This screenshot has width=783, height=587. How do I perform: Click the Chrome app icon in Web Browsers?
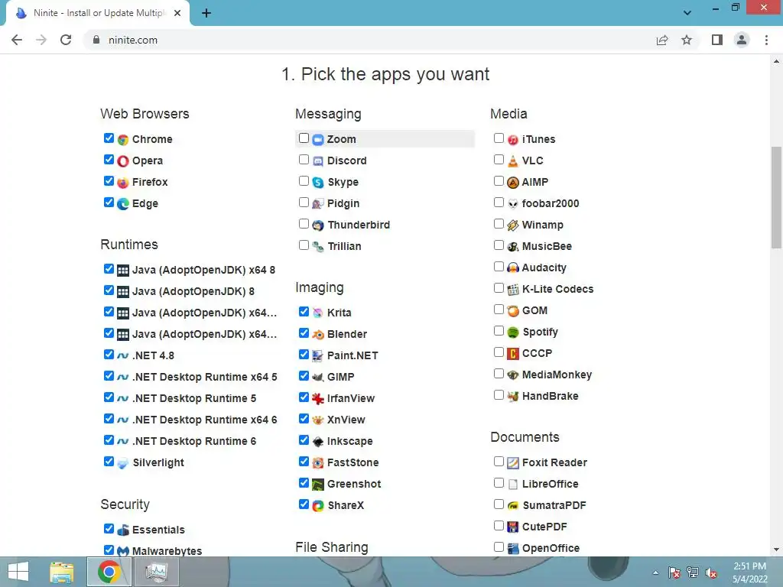pyautogui.click(x=123, y=140)
